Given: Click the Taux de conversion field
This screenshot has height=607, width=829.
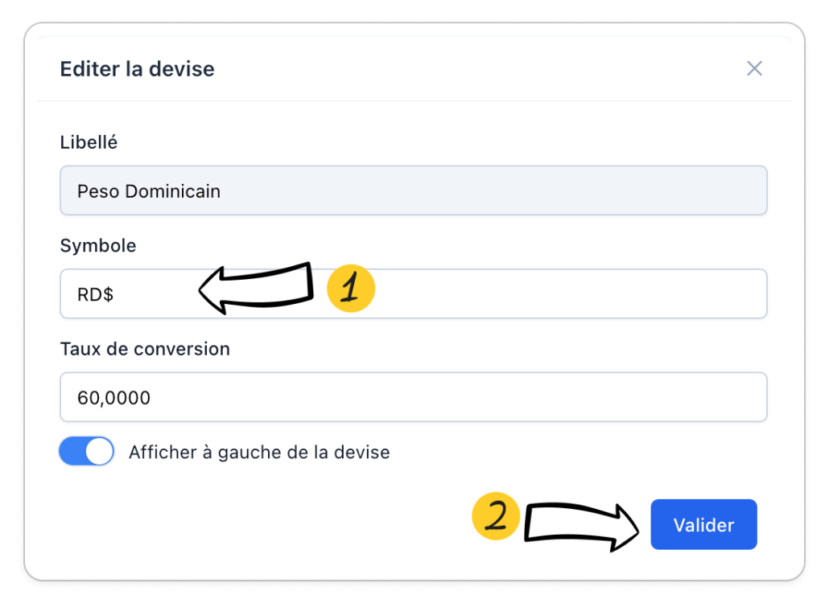Looking at the screenshot, I should (x=413, y=396).
